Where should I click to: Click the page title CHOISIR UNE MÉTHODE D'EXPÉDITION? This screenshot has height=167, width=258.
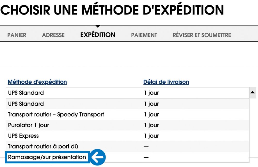click(112, 10)
